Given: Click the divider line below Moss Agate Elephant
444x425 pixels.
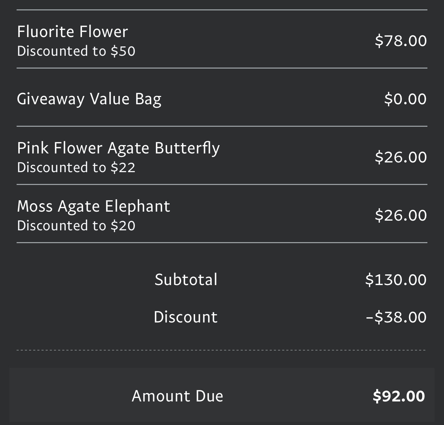Looking at the screenshot, I should [221, 243].
